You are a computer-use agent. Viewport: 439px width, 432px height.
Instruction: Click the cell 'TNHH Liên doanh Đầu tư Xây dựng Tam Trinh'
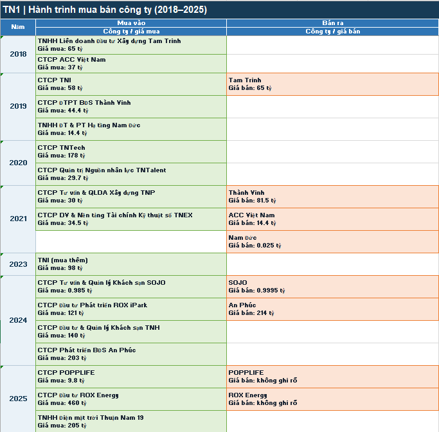click(131, 45)
